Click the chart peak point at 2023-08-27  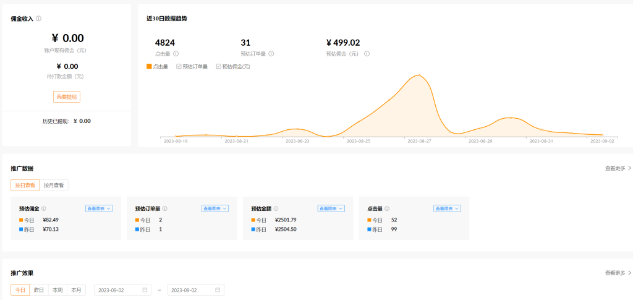(420, 75)
